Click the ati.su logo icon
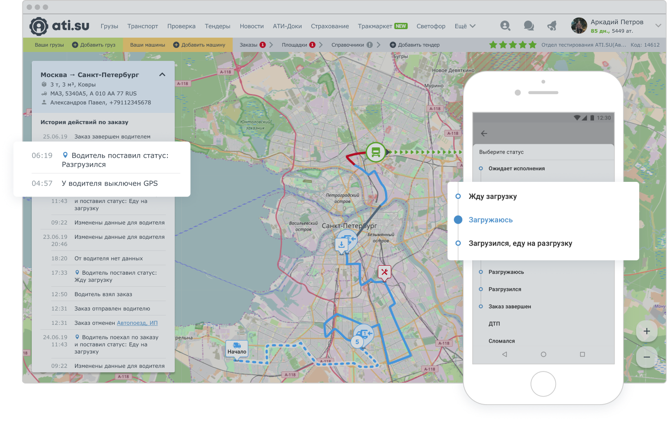 tap(39, 26)
